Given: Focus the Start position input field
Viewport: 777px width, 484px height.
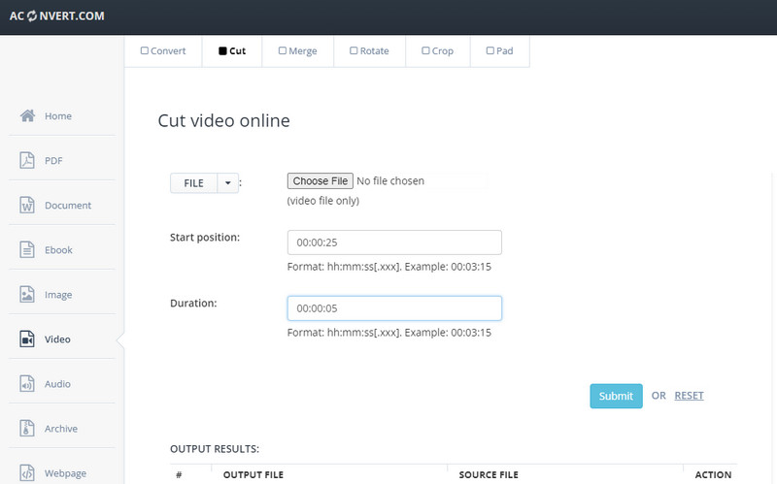Looking at the screenshot, I should [394, 242].
